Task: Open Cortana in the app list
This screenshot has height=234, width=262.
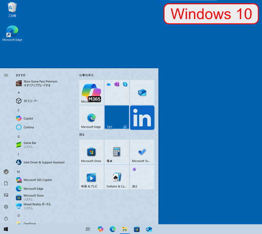Action: (x=25, y=127)
